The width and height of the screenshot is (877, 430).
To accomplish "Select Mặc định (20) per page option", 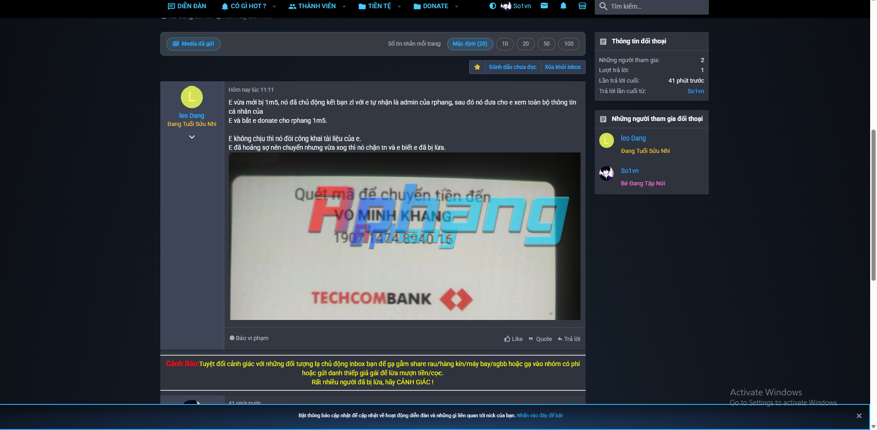I will 470,44.
